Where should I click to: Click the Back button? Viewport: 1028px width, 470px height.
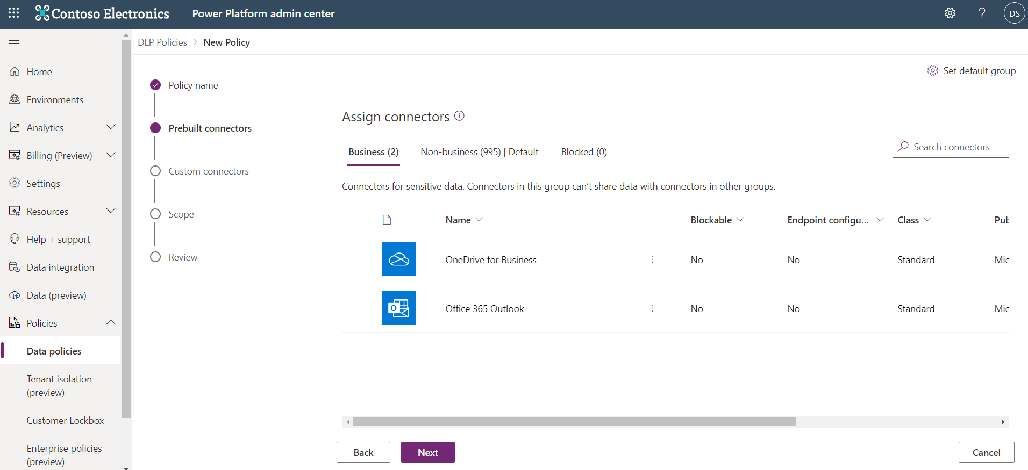point(363,452)
